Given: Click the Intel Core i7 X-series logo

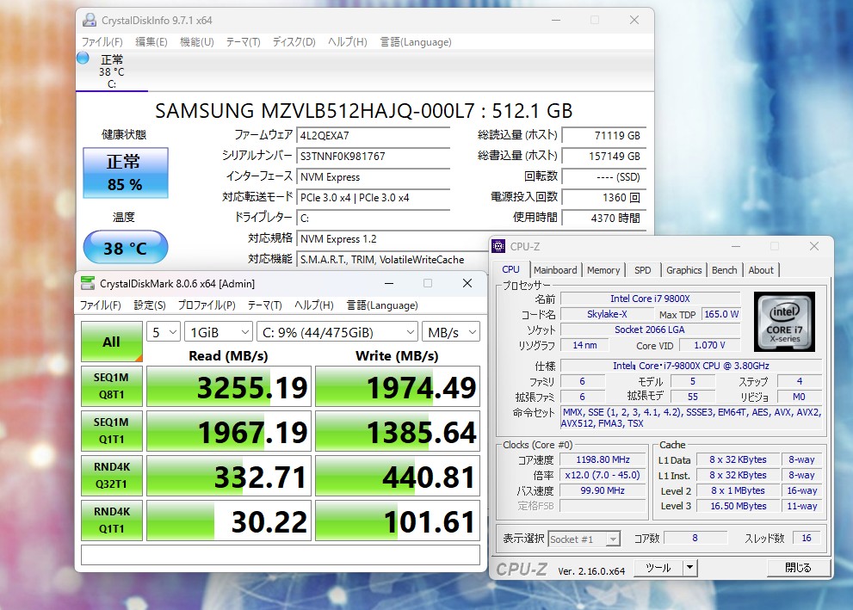Looking at the screenshot, I should [x=784, y=322].
